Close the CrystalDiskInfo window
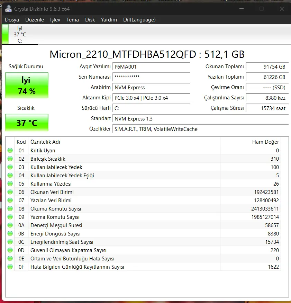291x303 pixels. click(x=282, y=9)
